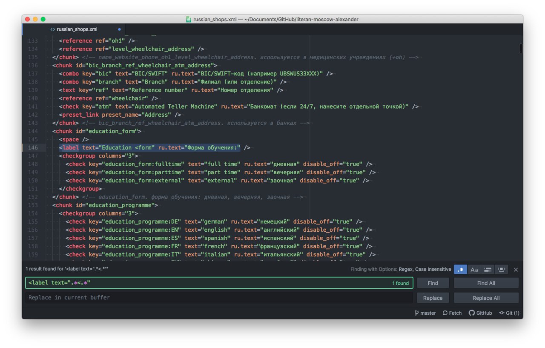Click the key "education_programme:DE" text

pyautogui.click(x=141, y=221)
